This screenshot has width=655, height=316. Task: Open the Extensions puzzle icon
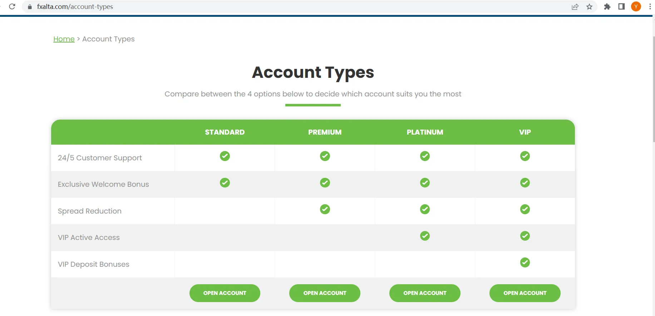click(607, 6)
